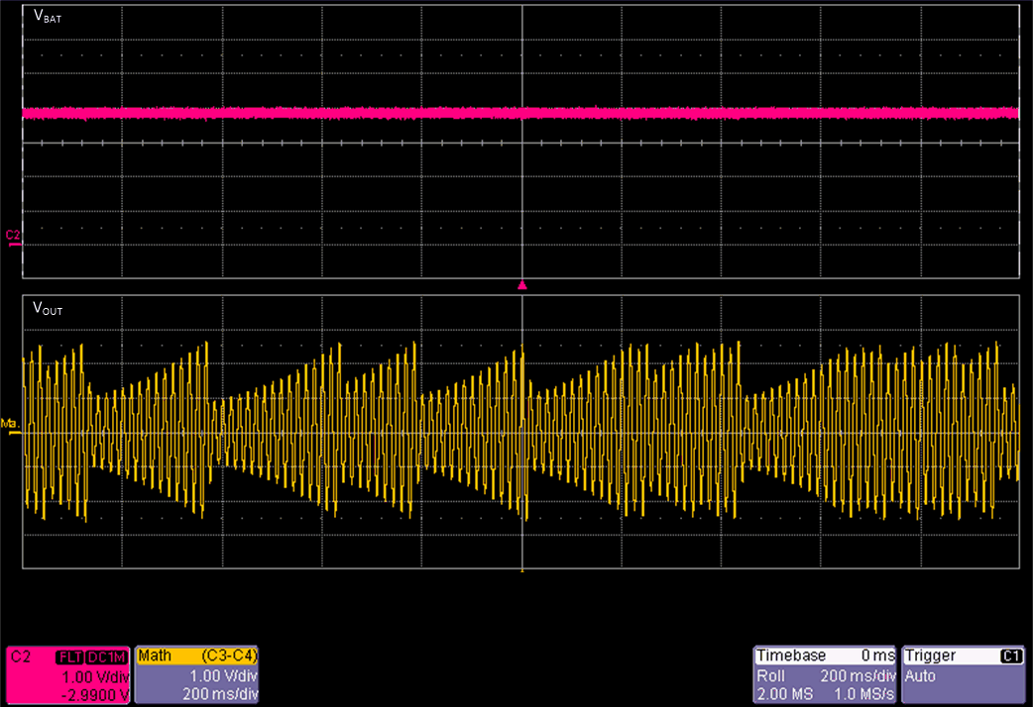Open the Math trace descriptor box

[196, 674]
